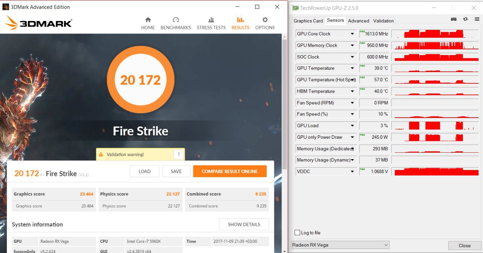483x253 pixels.
Task: Click the GPU Temperature 39.0 °C value
Action: pyautogui.click(x=374, y=68)
